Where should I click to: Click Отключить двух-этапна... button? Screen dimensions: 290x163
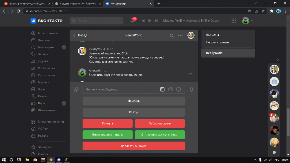pos(160,135)
